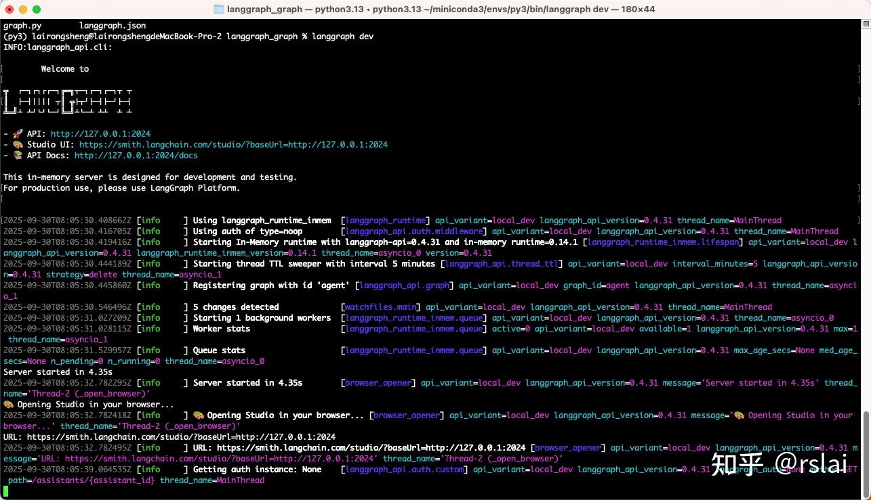Open the Studio UI link in the banner

pyautogui.click(x=233, y=145)
